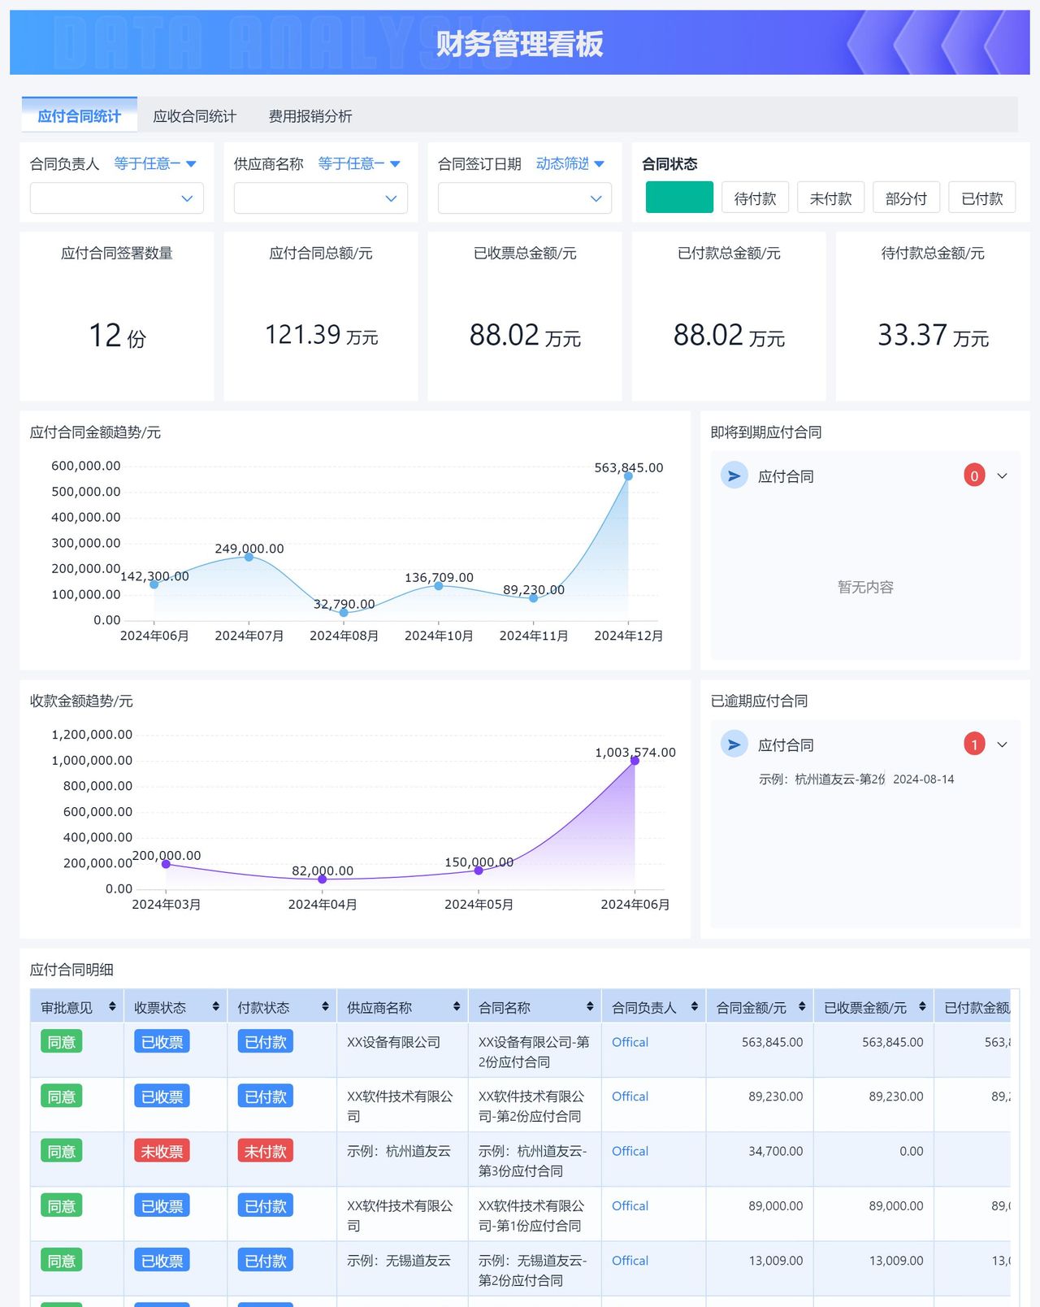Screen dimensions: 1040x1307
Task: Sort table by 合同金额/元 column
Action: (x=802, y=1006)
